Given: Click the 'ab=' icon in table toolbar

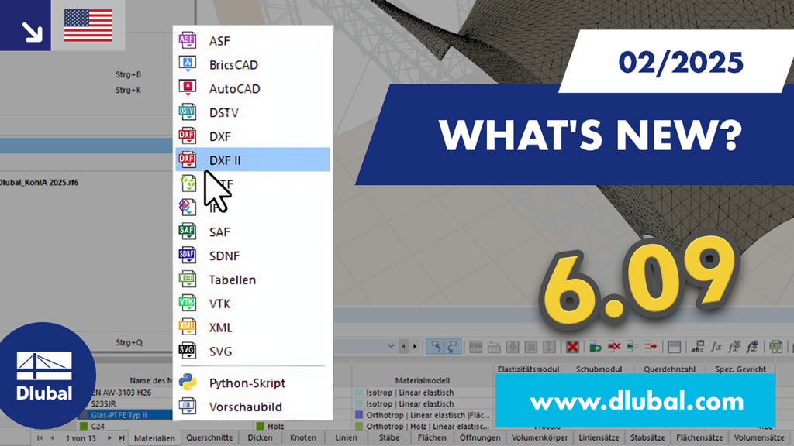Looking at the screenshot, I should click(697, 346).
